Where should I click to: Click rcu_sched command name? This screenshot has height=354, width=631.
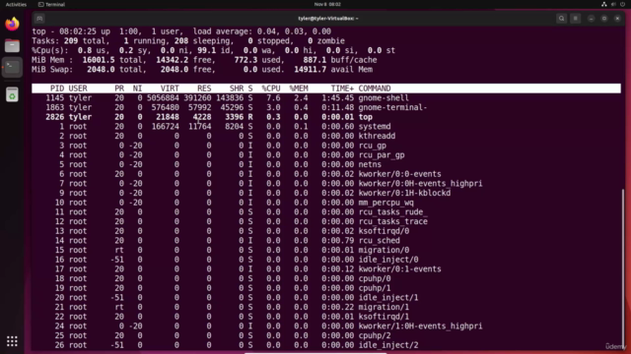tap(379, 241)
